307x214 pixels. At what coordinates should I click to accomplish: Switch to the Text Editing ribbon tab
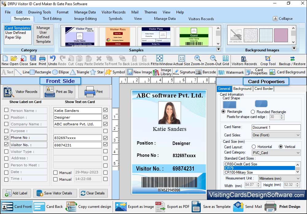click(52, 19)
